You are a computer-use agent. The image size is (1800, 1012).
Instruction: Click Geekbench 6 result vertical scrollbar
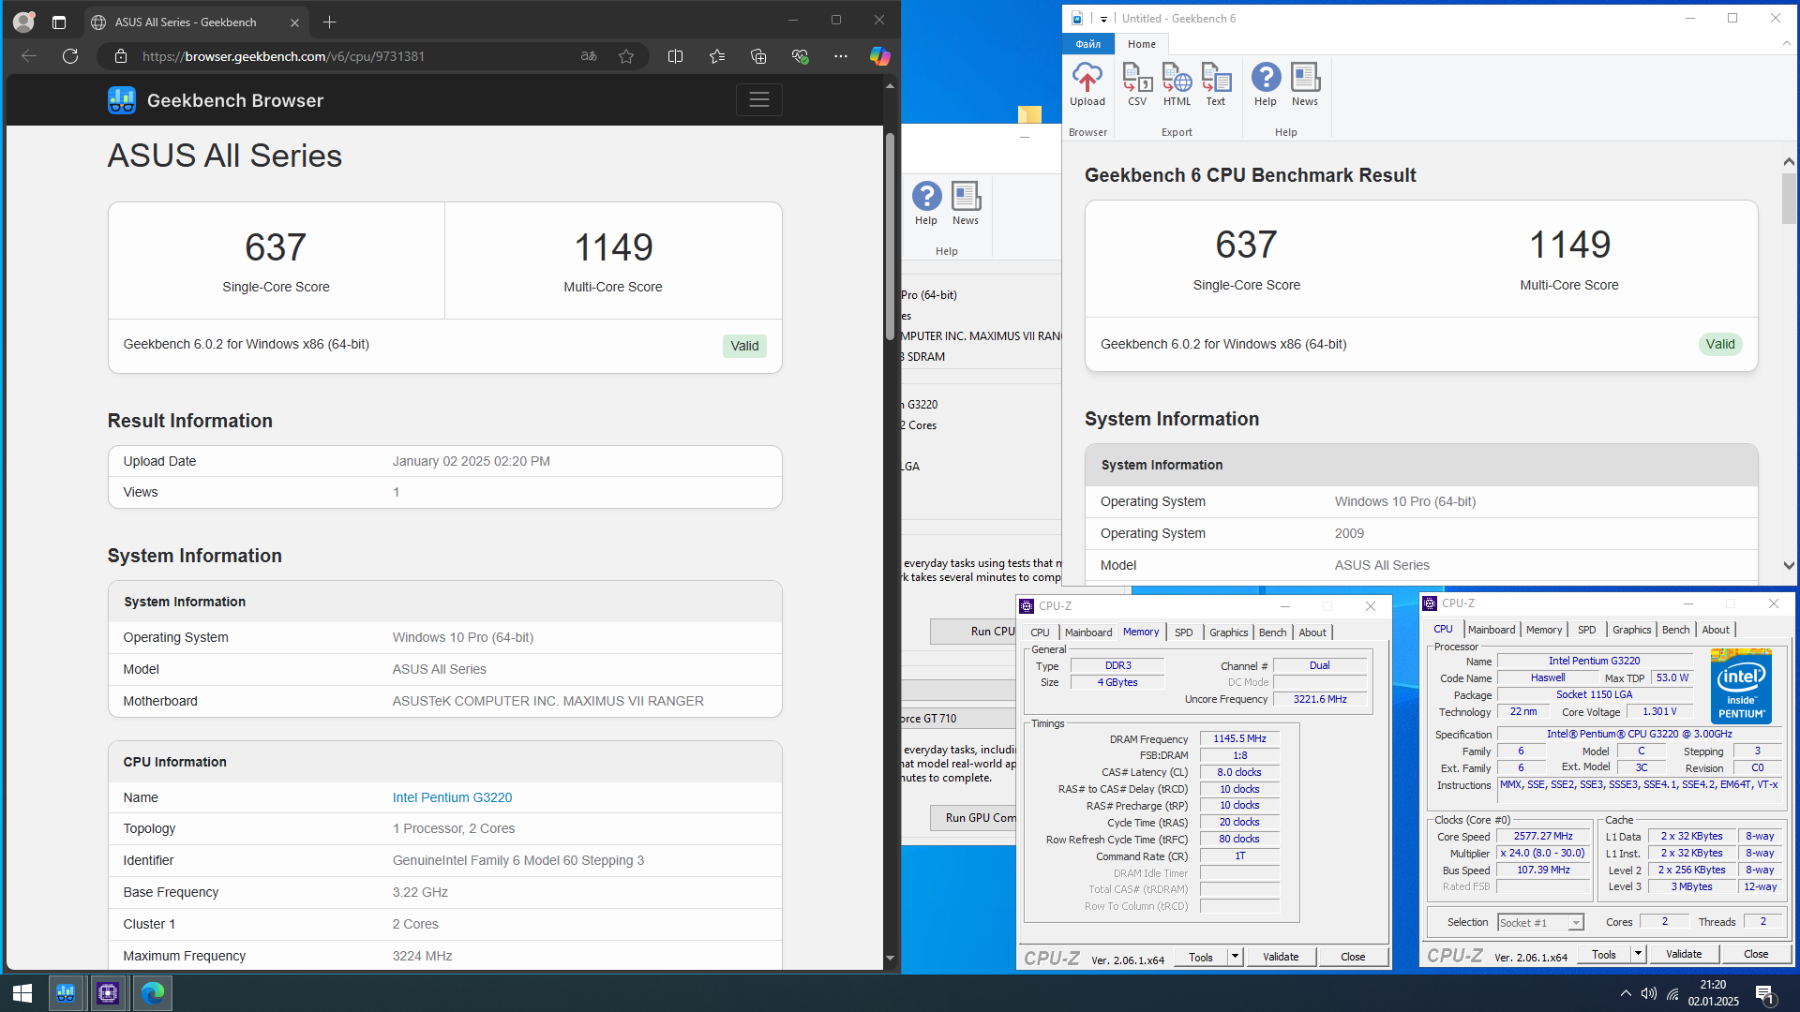pyautogui.click(x=1789, y=199)
